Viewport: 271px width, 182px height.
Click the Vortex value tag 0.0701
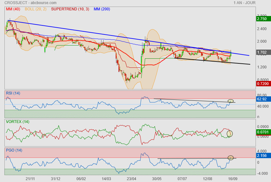pyautogui.click(x=262, y=132)
